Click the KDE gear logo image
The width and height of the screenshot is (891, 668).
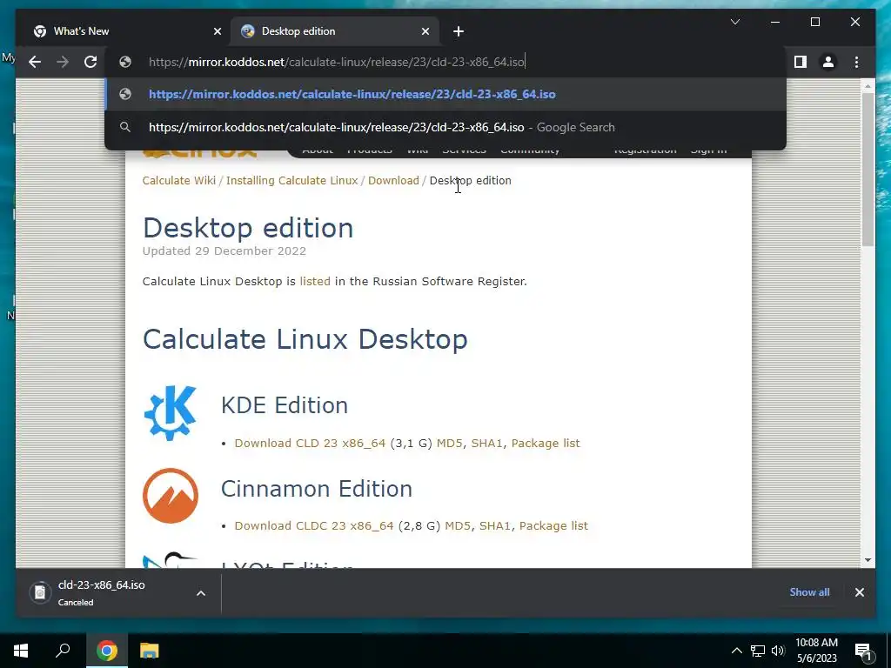click(171, 413)
